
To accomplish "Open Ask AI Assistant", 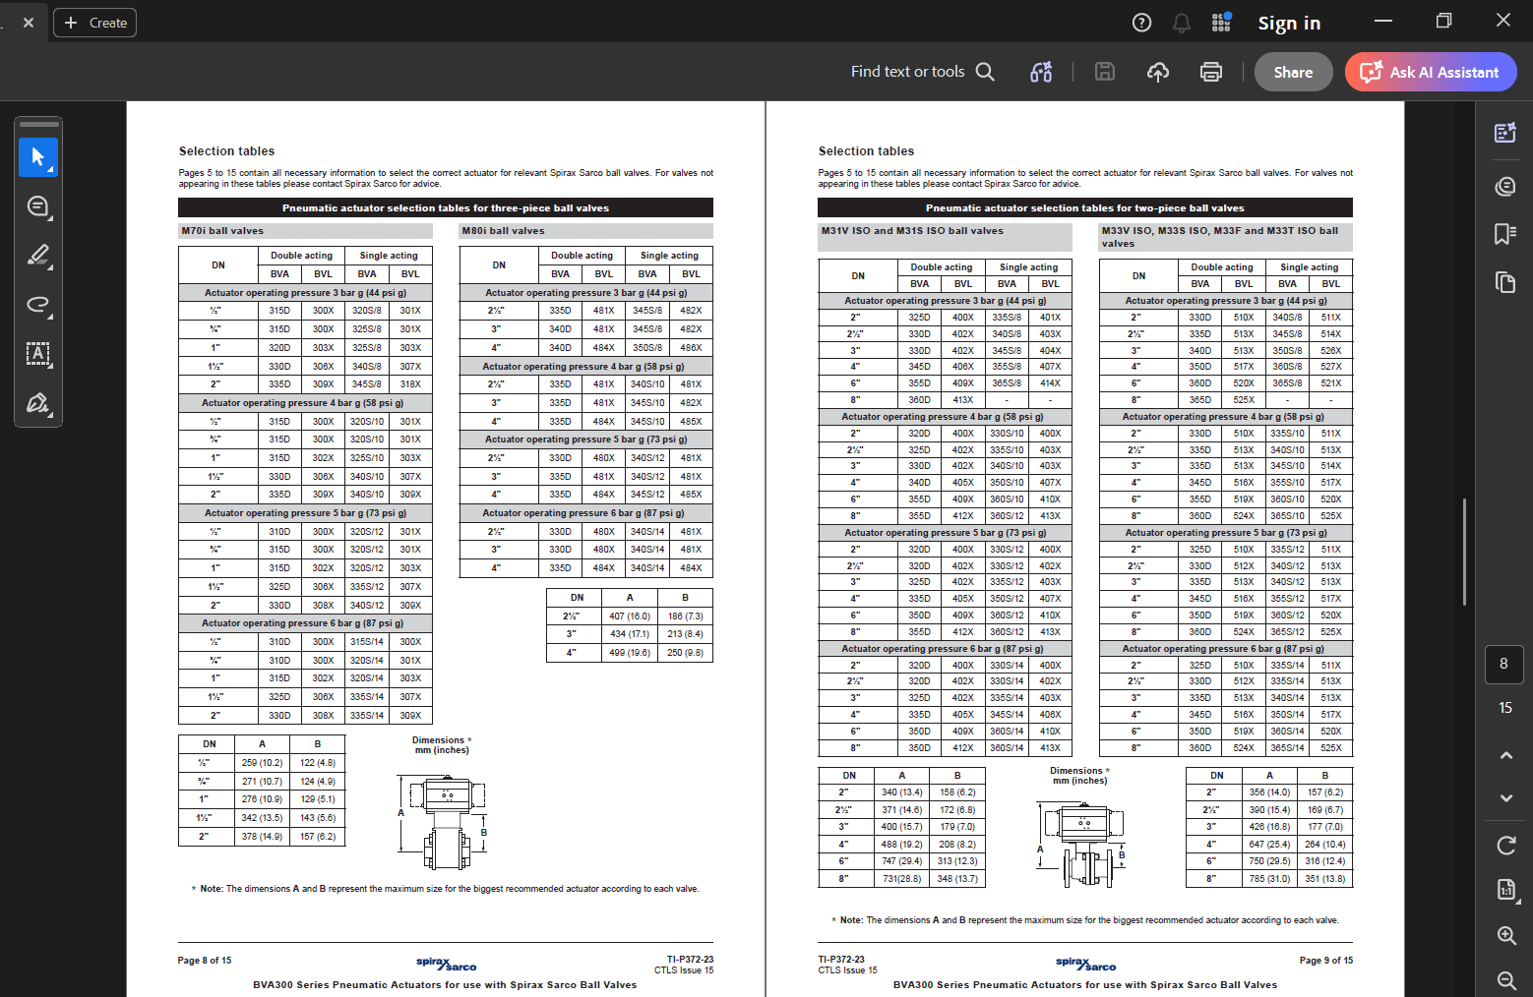I will (x=1431, y=72).
